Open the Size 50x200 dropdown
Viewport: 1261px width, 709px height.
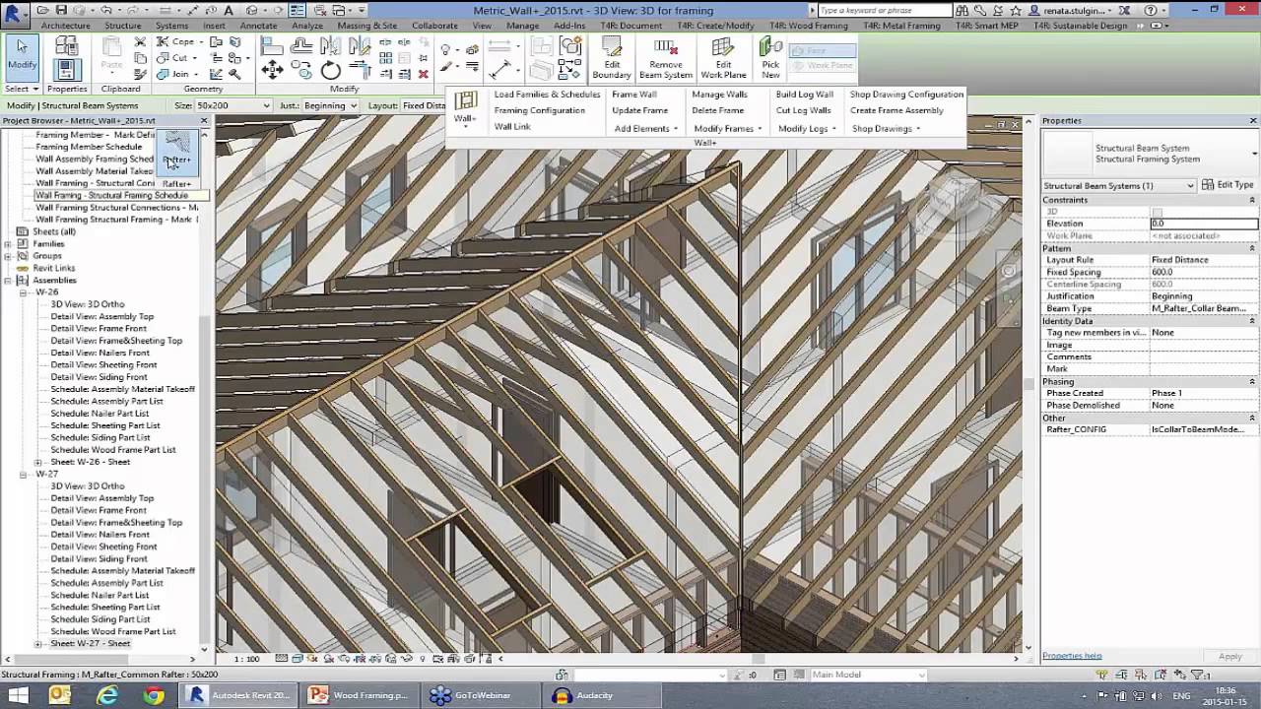[x=266, y=105]
